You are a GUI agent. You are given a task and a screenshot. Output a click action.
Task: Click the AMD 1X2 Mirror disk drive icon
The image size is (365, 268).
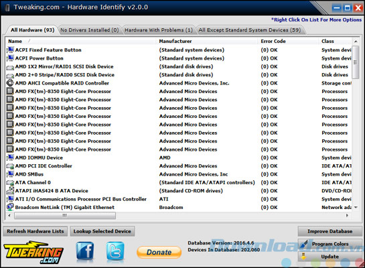coord(10,67)
